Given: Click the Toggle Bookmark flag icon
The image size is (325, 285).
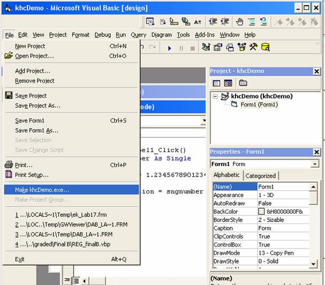Looking at the screenshot, I should coord(278,22).
